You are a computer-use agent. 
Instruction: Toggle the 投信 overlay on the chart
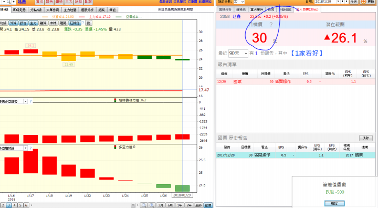(23, 23)
